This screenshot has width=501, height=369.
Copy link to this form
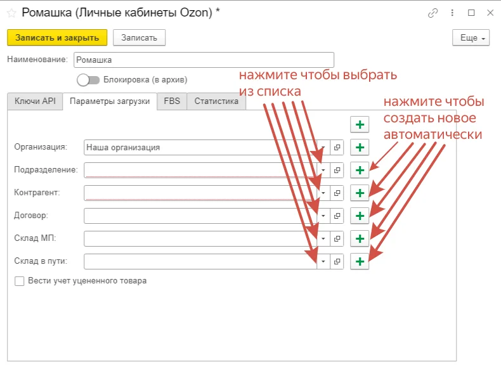click(433, 13)
